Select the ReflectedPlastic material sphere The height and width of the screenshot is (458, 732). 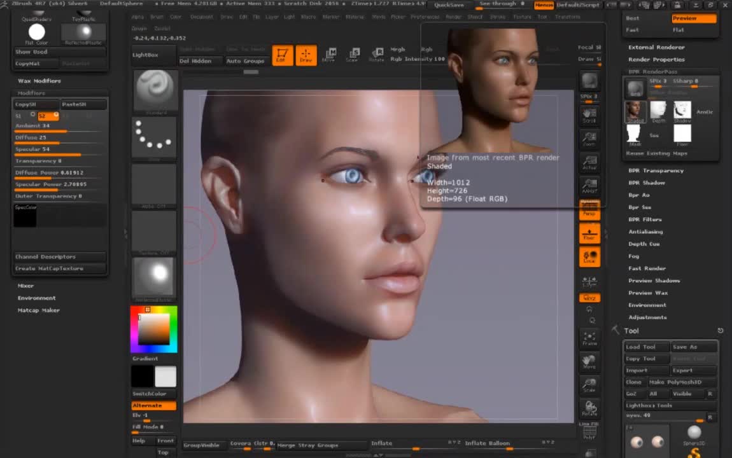point(83,34)
